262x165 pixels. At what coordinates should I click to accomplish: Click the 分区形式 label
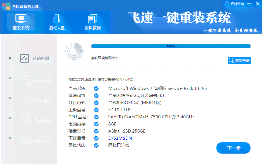[x=77, y=103]
